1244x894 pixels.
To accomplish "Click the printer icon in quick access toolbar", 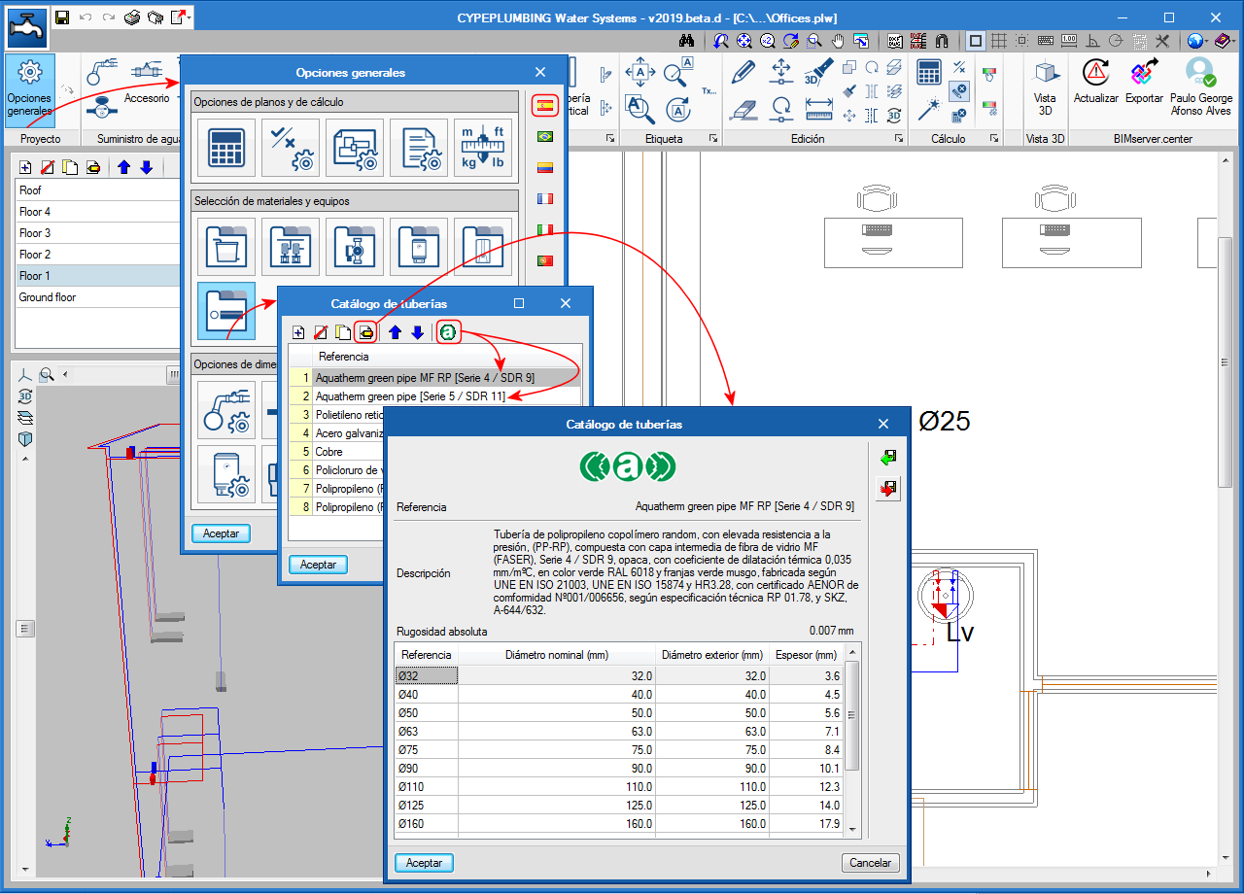I will point(132,17).
